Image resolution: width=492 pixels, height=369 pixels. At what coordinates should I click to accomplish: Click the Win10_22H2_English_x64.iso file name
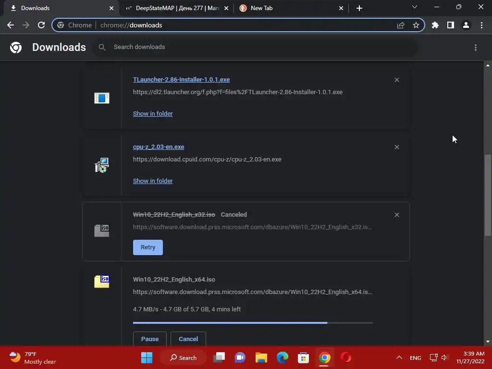point(174,280)
